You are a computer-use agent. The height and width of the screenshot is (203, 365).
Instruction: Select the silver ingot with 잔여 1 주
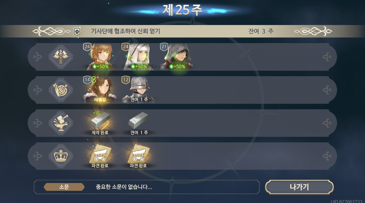tap(139, 123)
